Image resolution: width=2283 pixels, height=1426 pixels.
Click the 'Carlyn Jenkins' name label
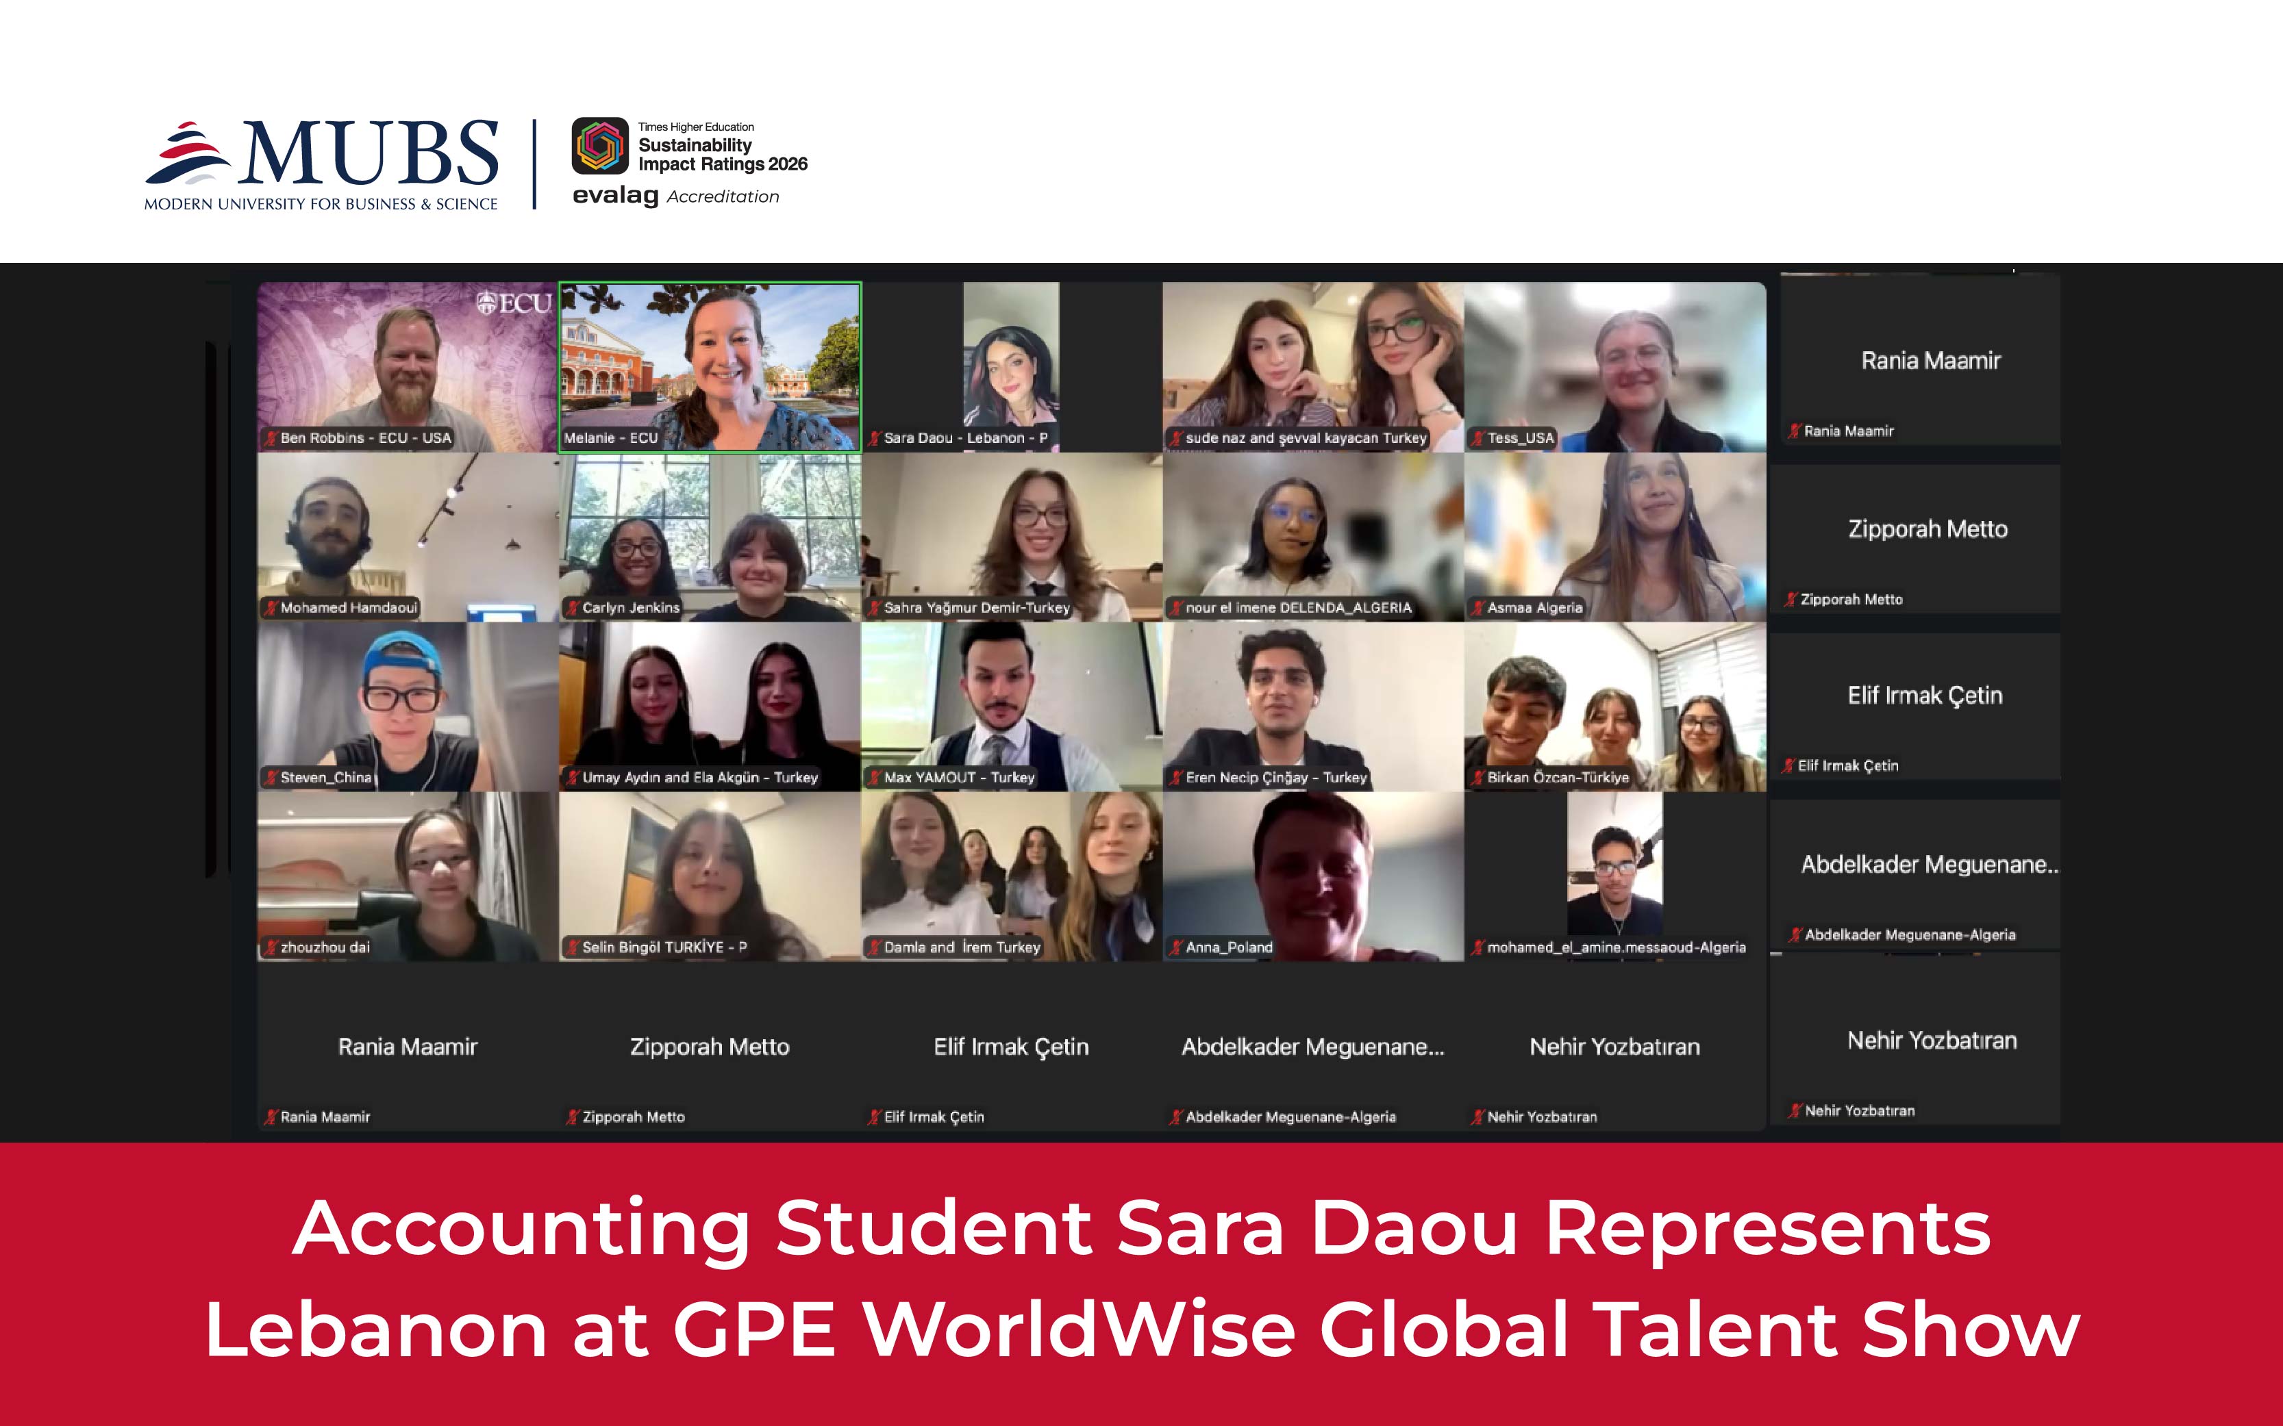click(x=631, y=607)
